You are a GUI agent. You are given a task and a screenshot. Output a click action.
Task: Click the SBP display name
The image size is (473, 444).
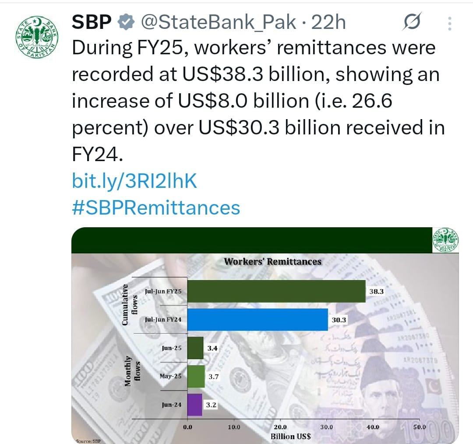pyautogui.click(x=92, y=22)
